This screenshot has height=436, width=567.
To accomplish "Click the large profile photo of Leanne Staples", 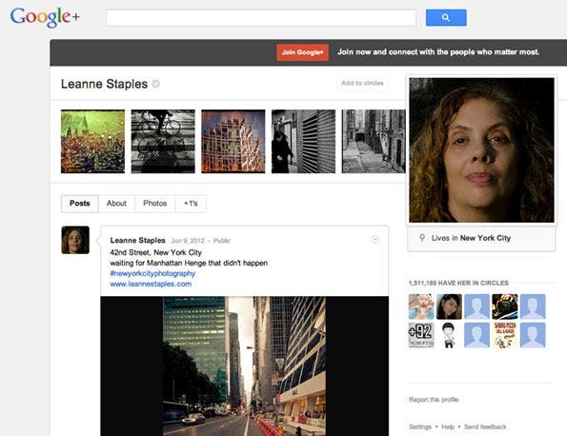I will point(481,149).
